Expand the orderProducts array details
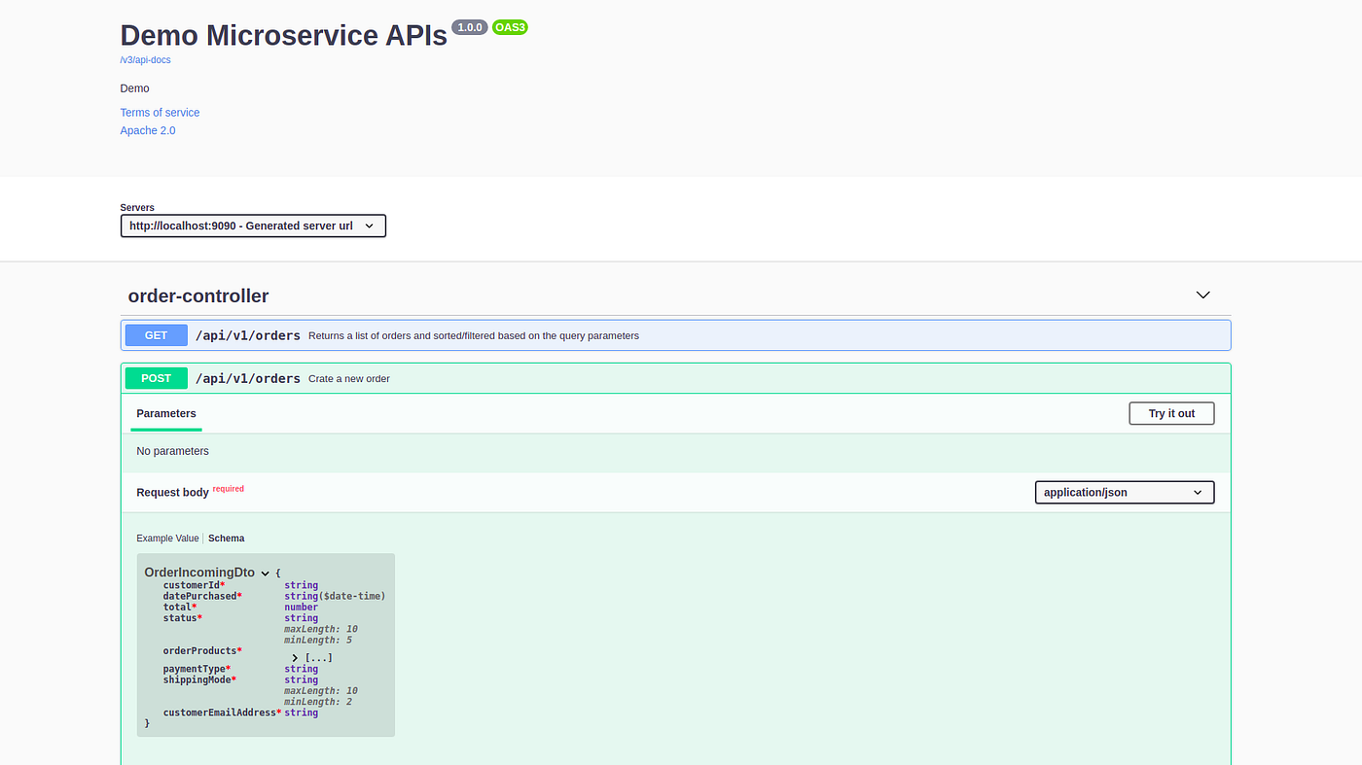 click(x=295, y=656)
